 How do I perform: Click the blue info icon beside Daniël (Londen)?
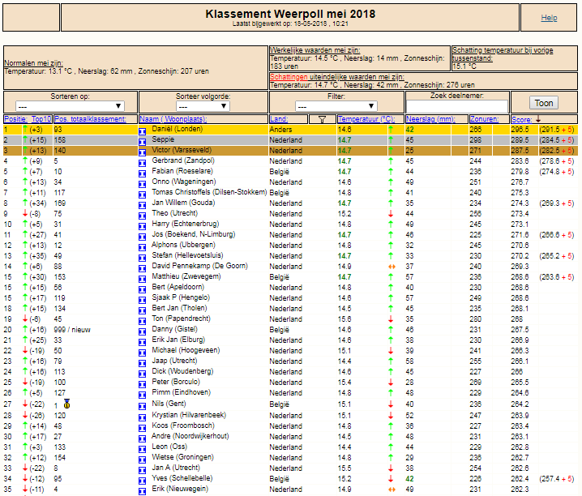pyautogui.click(x=142, y=131)
